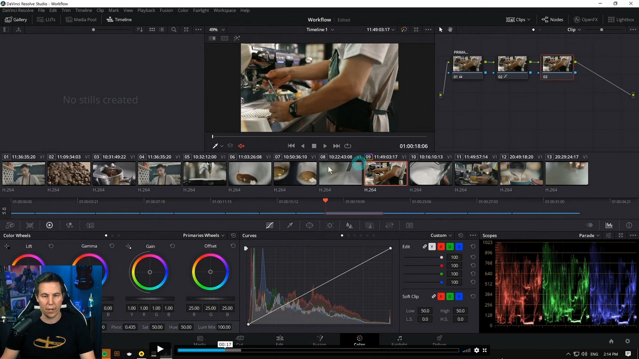Open the LUTs panel
The image size is (639, 359).
(x=47, y=20)
